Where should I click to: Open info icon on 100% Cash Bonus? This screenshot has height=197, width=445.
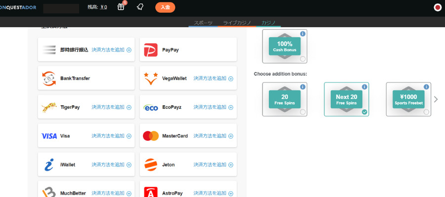[x=303, y=34]
